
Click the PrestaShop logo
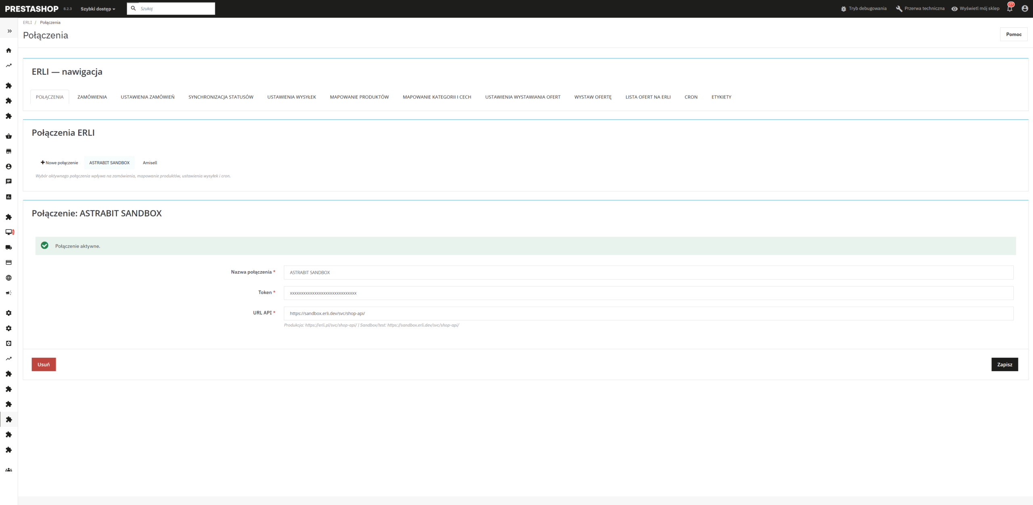31,8
